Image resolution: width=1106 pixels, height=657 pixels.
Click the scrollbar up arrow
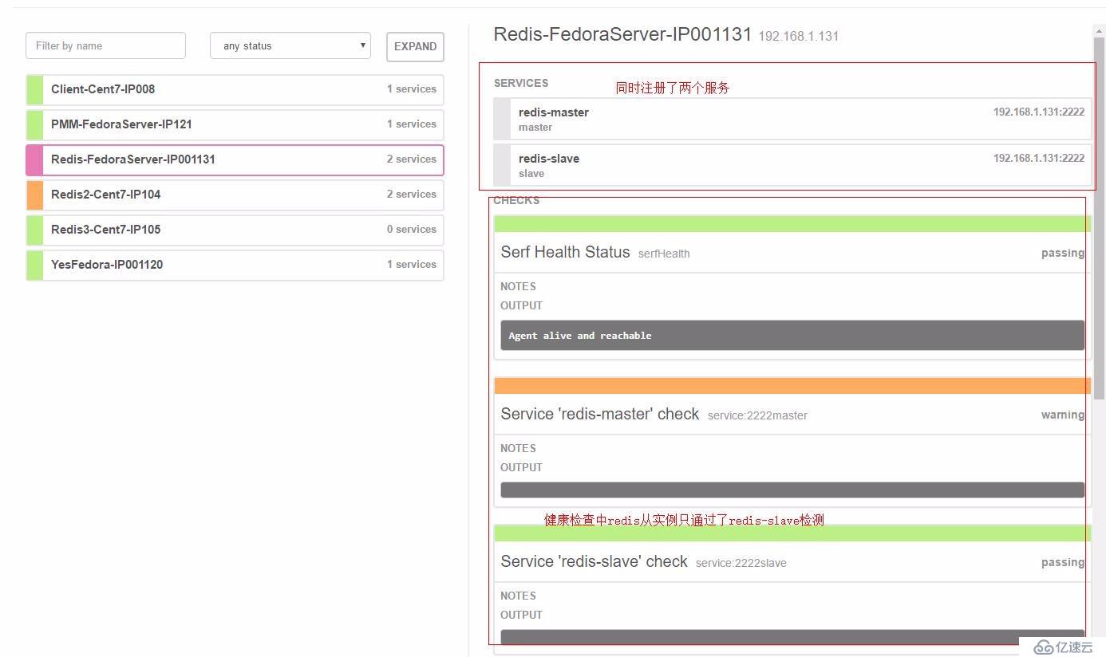click(x=1099, y=31)
